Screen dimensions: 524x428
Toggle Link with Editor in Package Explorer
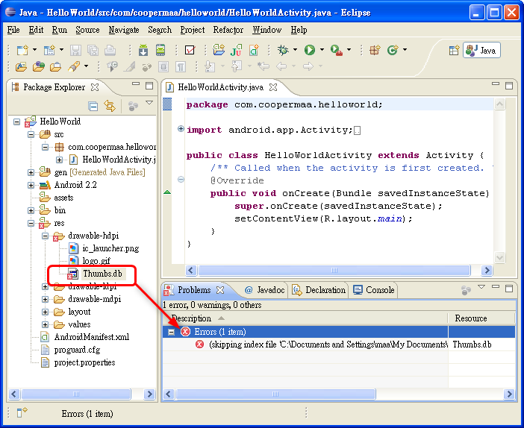pos(110,106)
